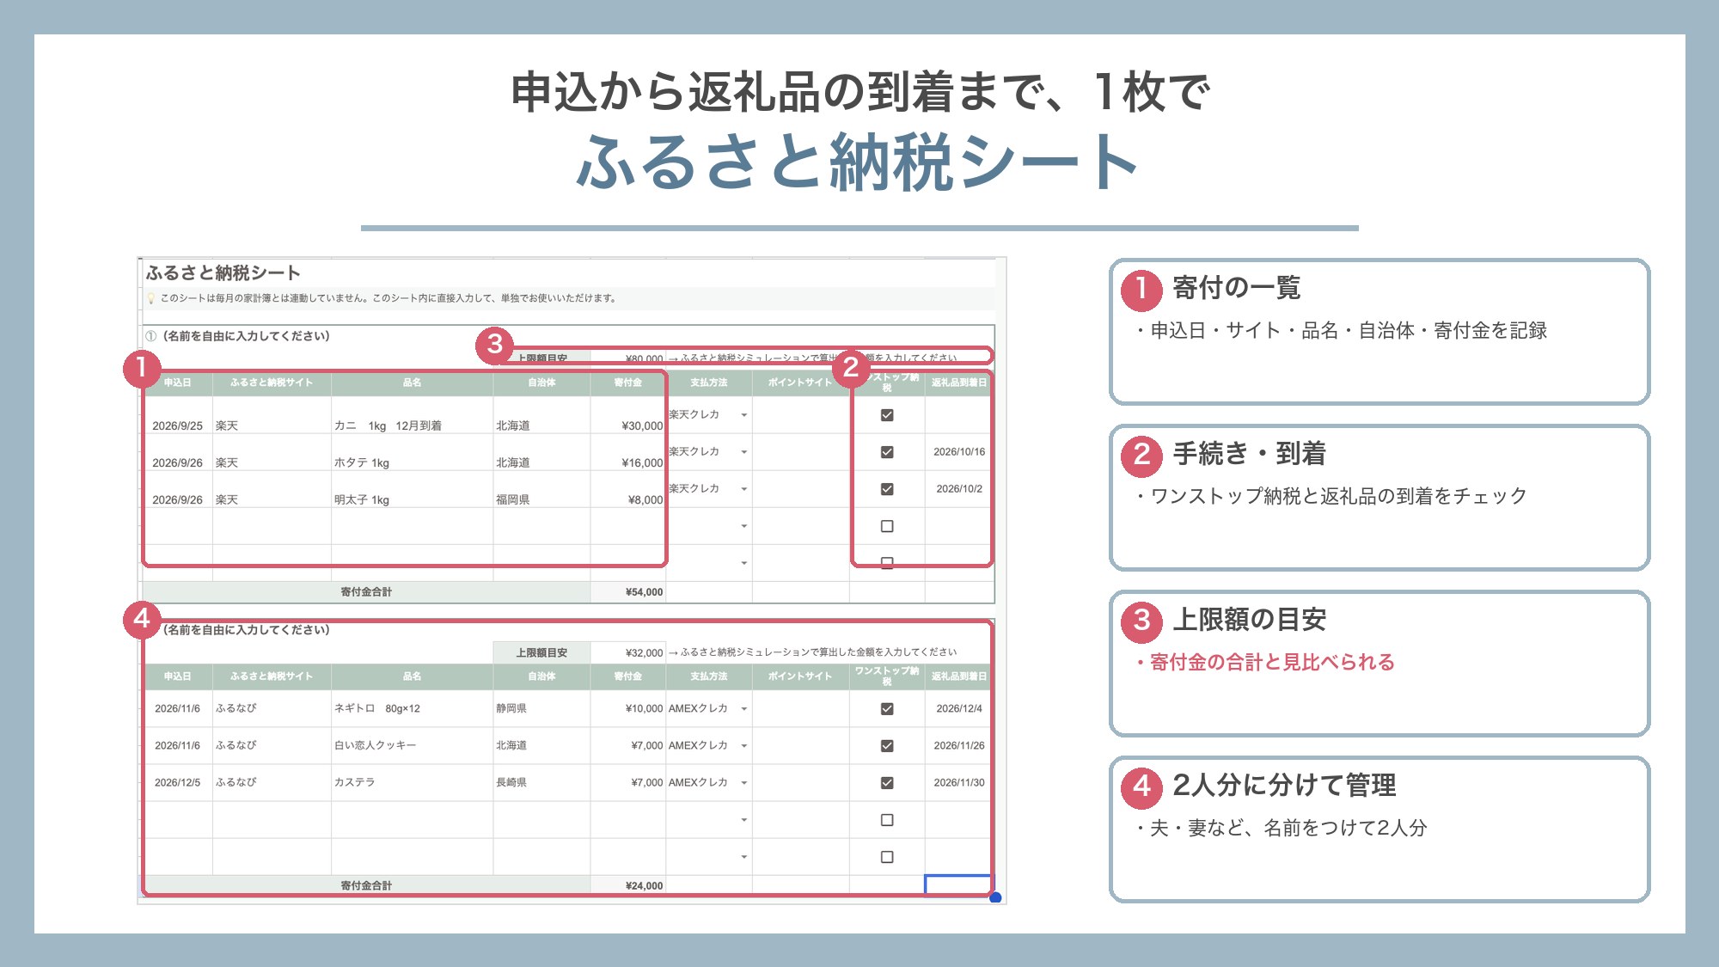Select the 明太子 1kg cell
This screenshot has height=967, width=1719.
point(413,489)
